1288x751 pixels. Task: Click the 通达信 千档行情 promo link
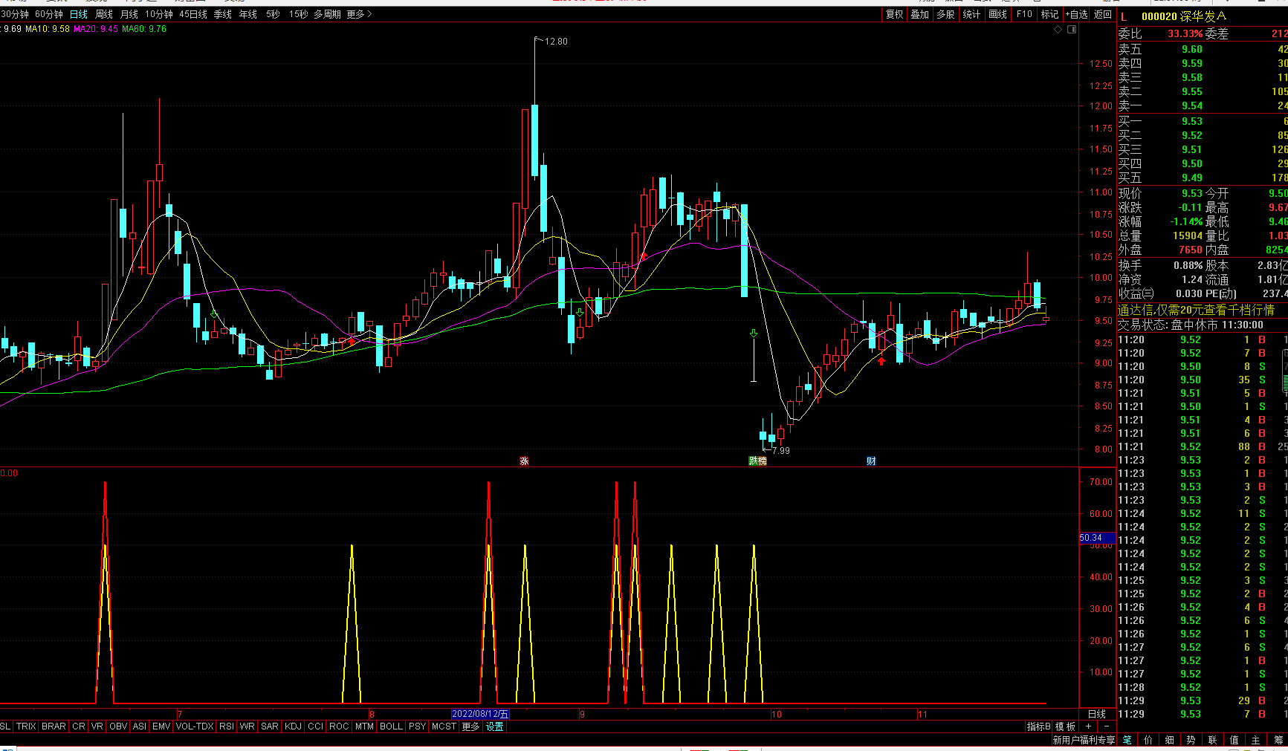1197,310
